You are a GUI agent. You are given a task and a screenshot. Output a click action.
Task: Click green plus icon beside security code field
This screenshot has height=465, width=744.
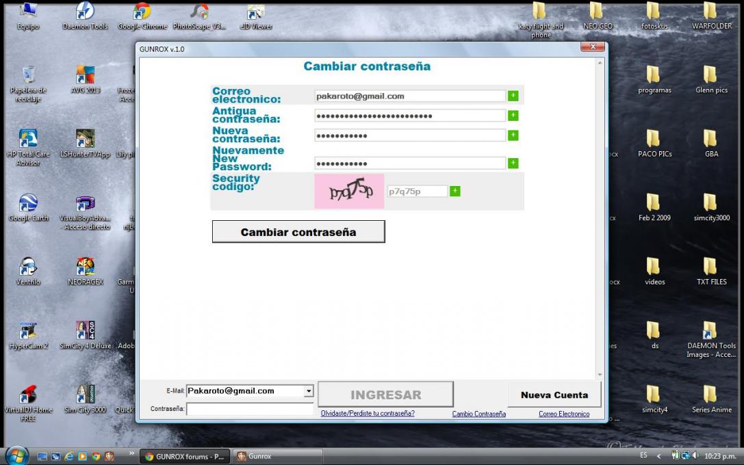pos(454,191)
